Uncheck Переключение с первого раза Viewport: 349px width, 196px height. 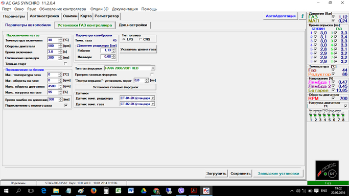pos(66,105)
